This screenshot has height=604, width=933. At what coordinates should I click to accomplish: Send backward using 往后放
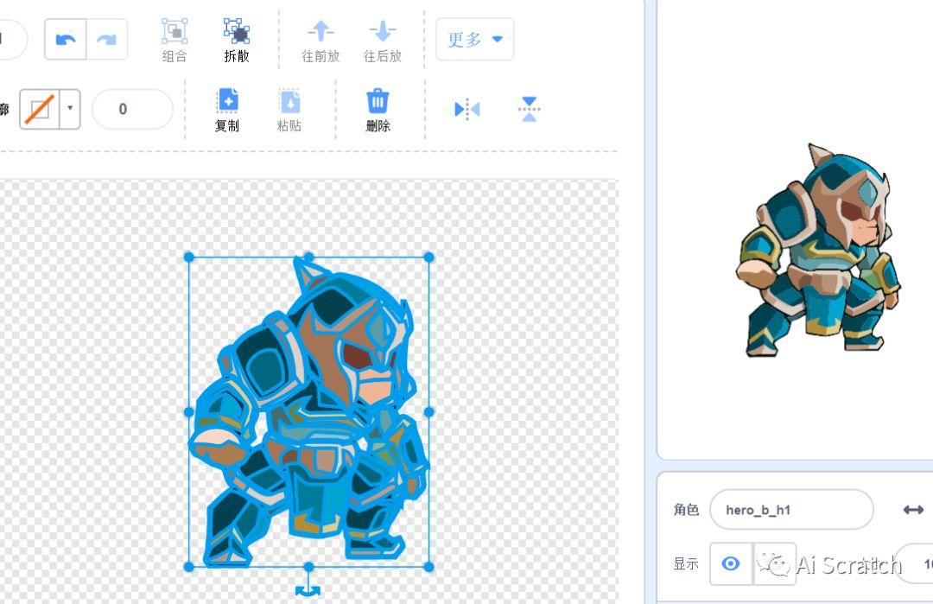383,41
